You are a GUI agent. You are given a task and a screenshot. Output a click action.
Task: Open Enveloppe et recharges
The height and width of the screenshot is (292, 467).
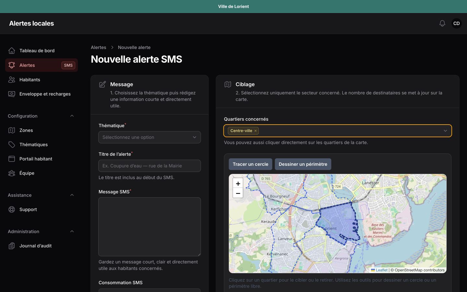(x=42, y=94)
